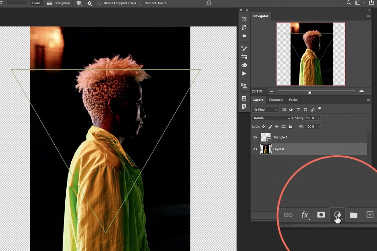
Task: Open the Brushes panel icon
Action: pyautogui.click(x=244, y=56)
